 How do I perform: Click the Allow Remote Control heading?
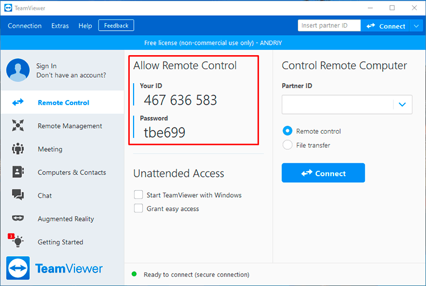click(185, 65)
